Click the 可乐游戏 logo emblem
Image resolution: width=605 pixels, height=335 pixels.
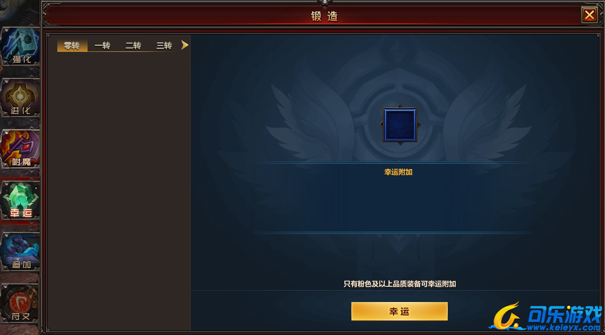pyautogui.click(x=506, y=316)
